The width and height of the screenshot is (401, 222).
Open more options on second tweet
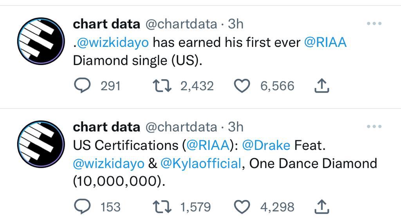374,126
